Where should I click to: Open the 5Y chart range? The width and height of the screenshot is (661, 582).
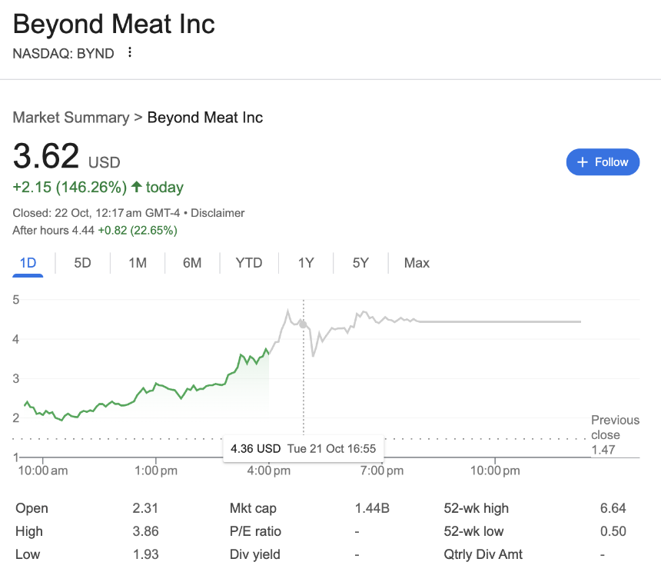[x=360, y=263]
